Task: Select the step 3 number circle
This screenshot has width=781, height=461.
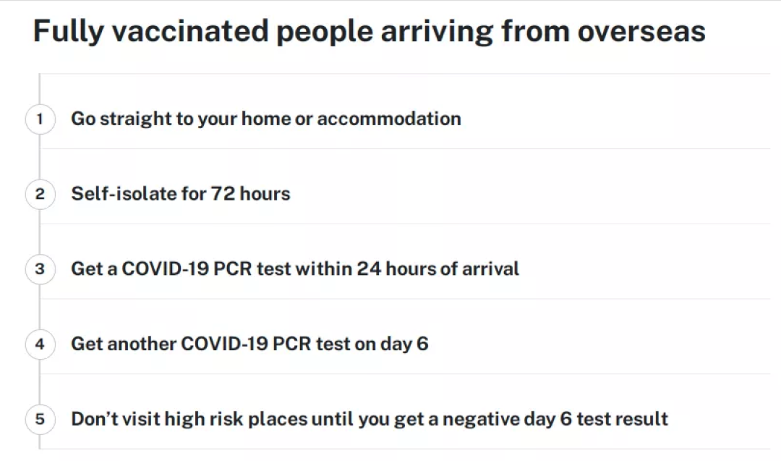Action: [40, 269]
